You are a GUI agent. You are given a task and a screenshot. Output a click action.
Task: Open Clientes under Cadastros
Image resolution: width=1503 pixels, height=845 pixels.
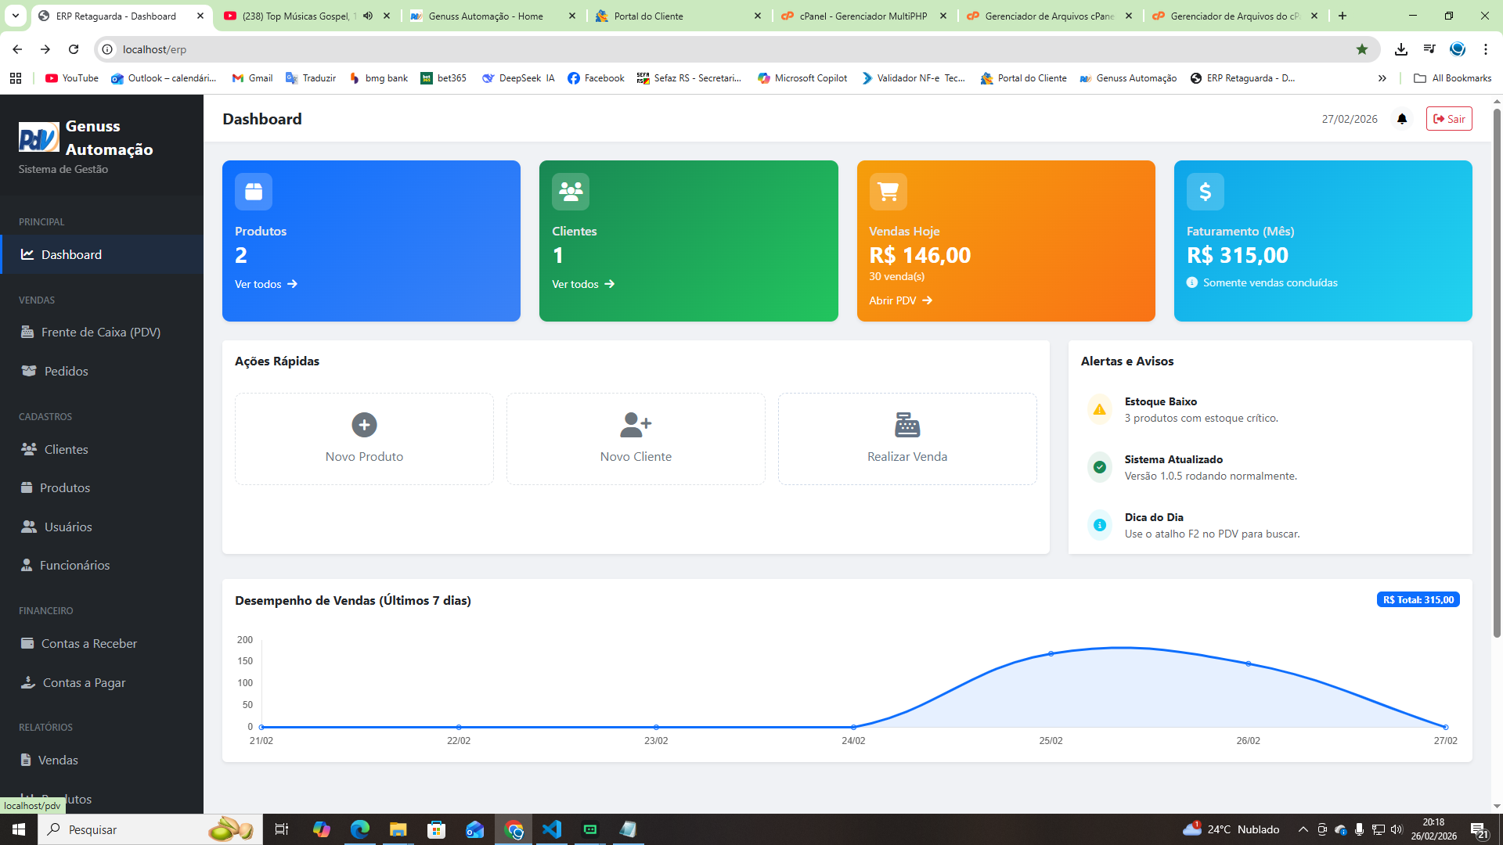coord(65,449)
